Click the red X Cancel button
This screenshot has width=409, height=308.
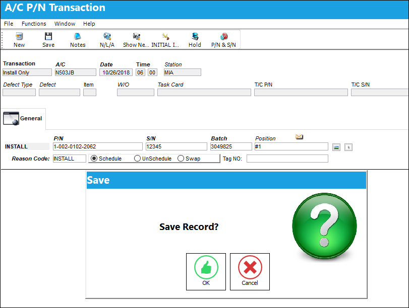tap(250, 272)
